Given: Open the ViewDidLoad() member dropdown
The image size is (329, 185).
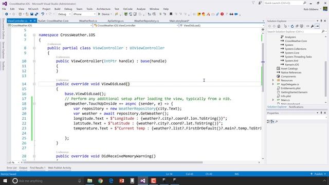Looking at the screenshot, I should tap(222, 25).
